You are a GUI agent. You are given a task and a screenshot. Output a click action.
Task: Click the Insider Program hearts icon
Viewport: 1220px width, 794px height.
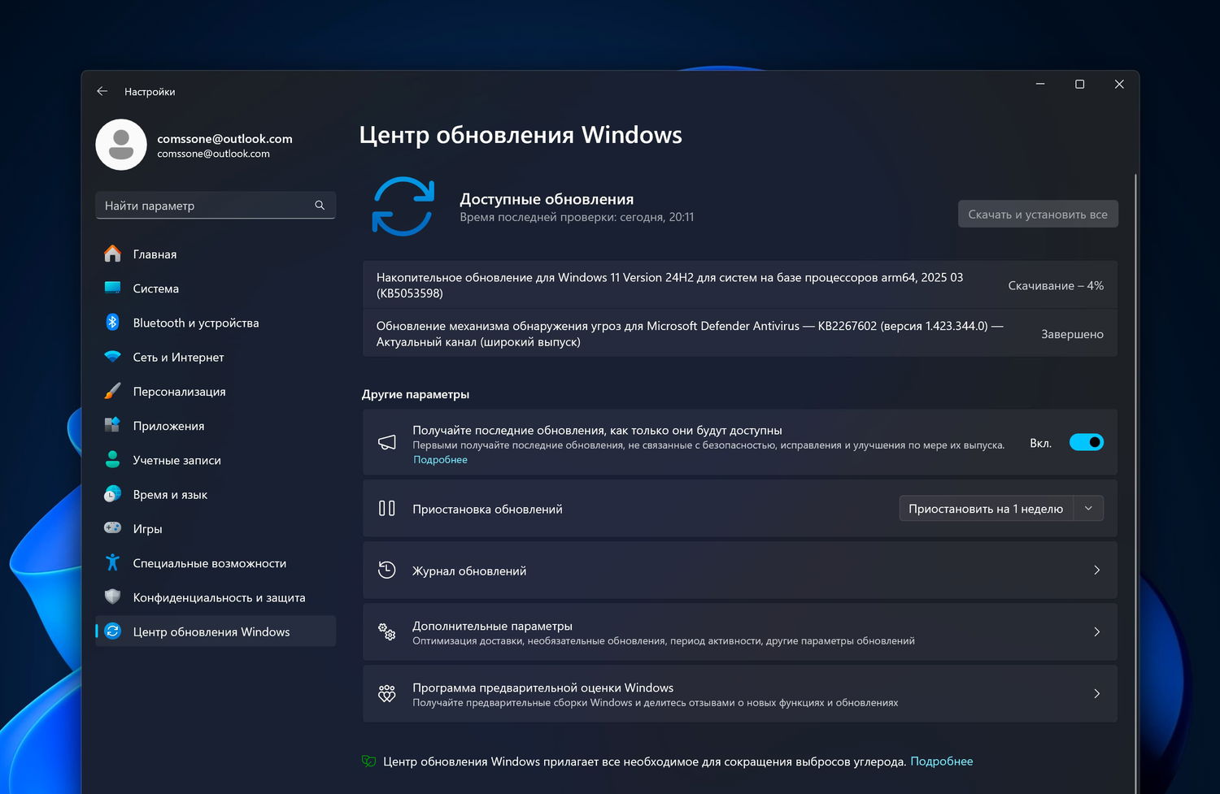coord(387,694)
